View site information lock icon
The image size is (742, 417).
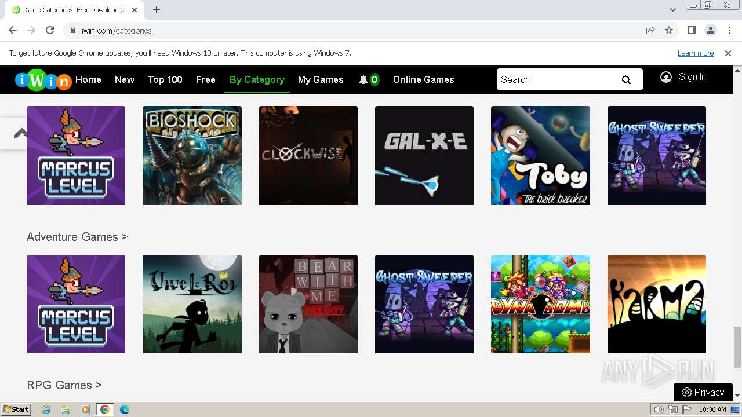coord(73,31)
